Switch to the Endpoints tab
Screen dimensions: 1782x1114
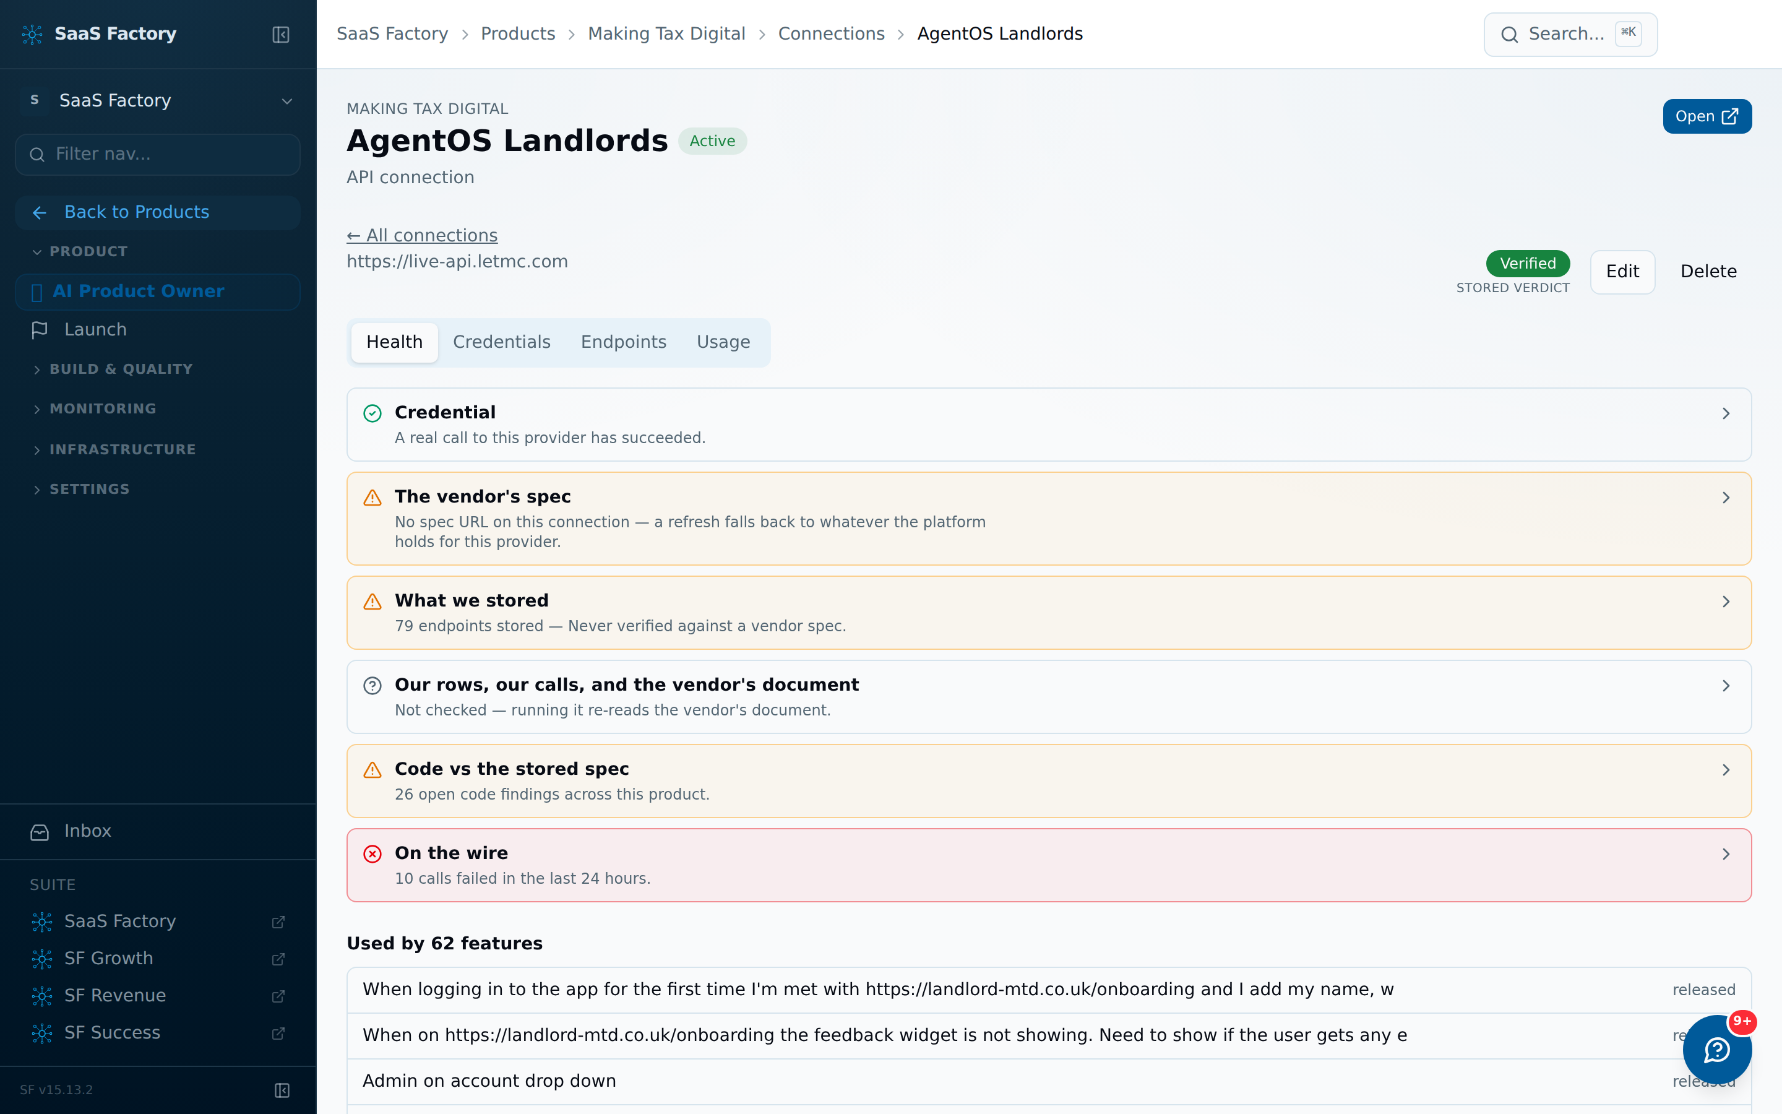click(623, 342)
